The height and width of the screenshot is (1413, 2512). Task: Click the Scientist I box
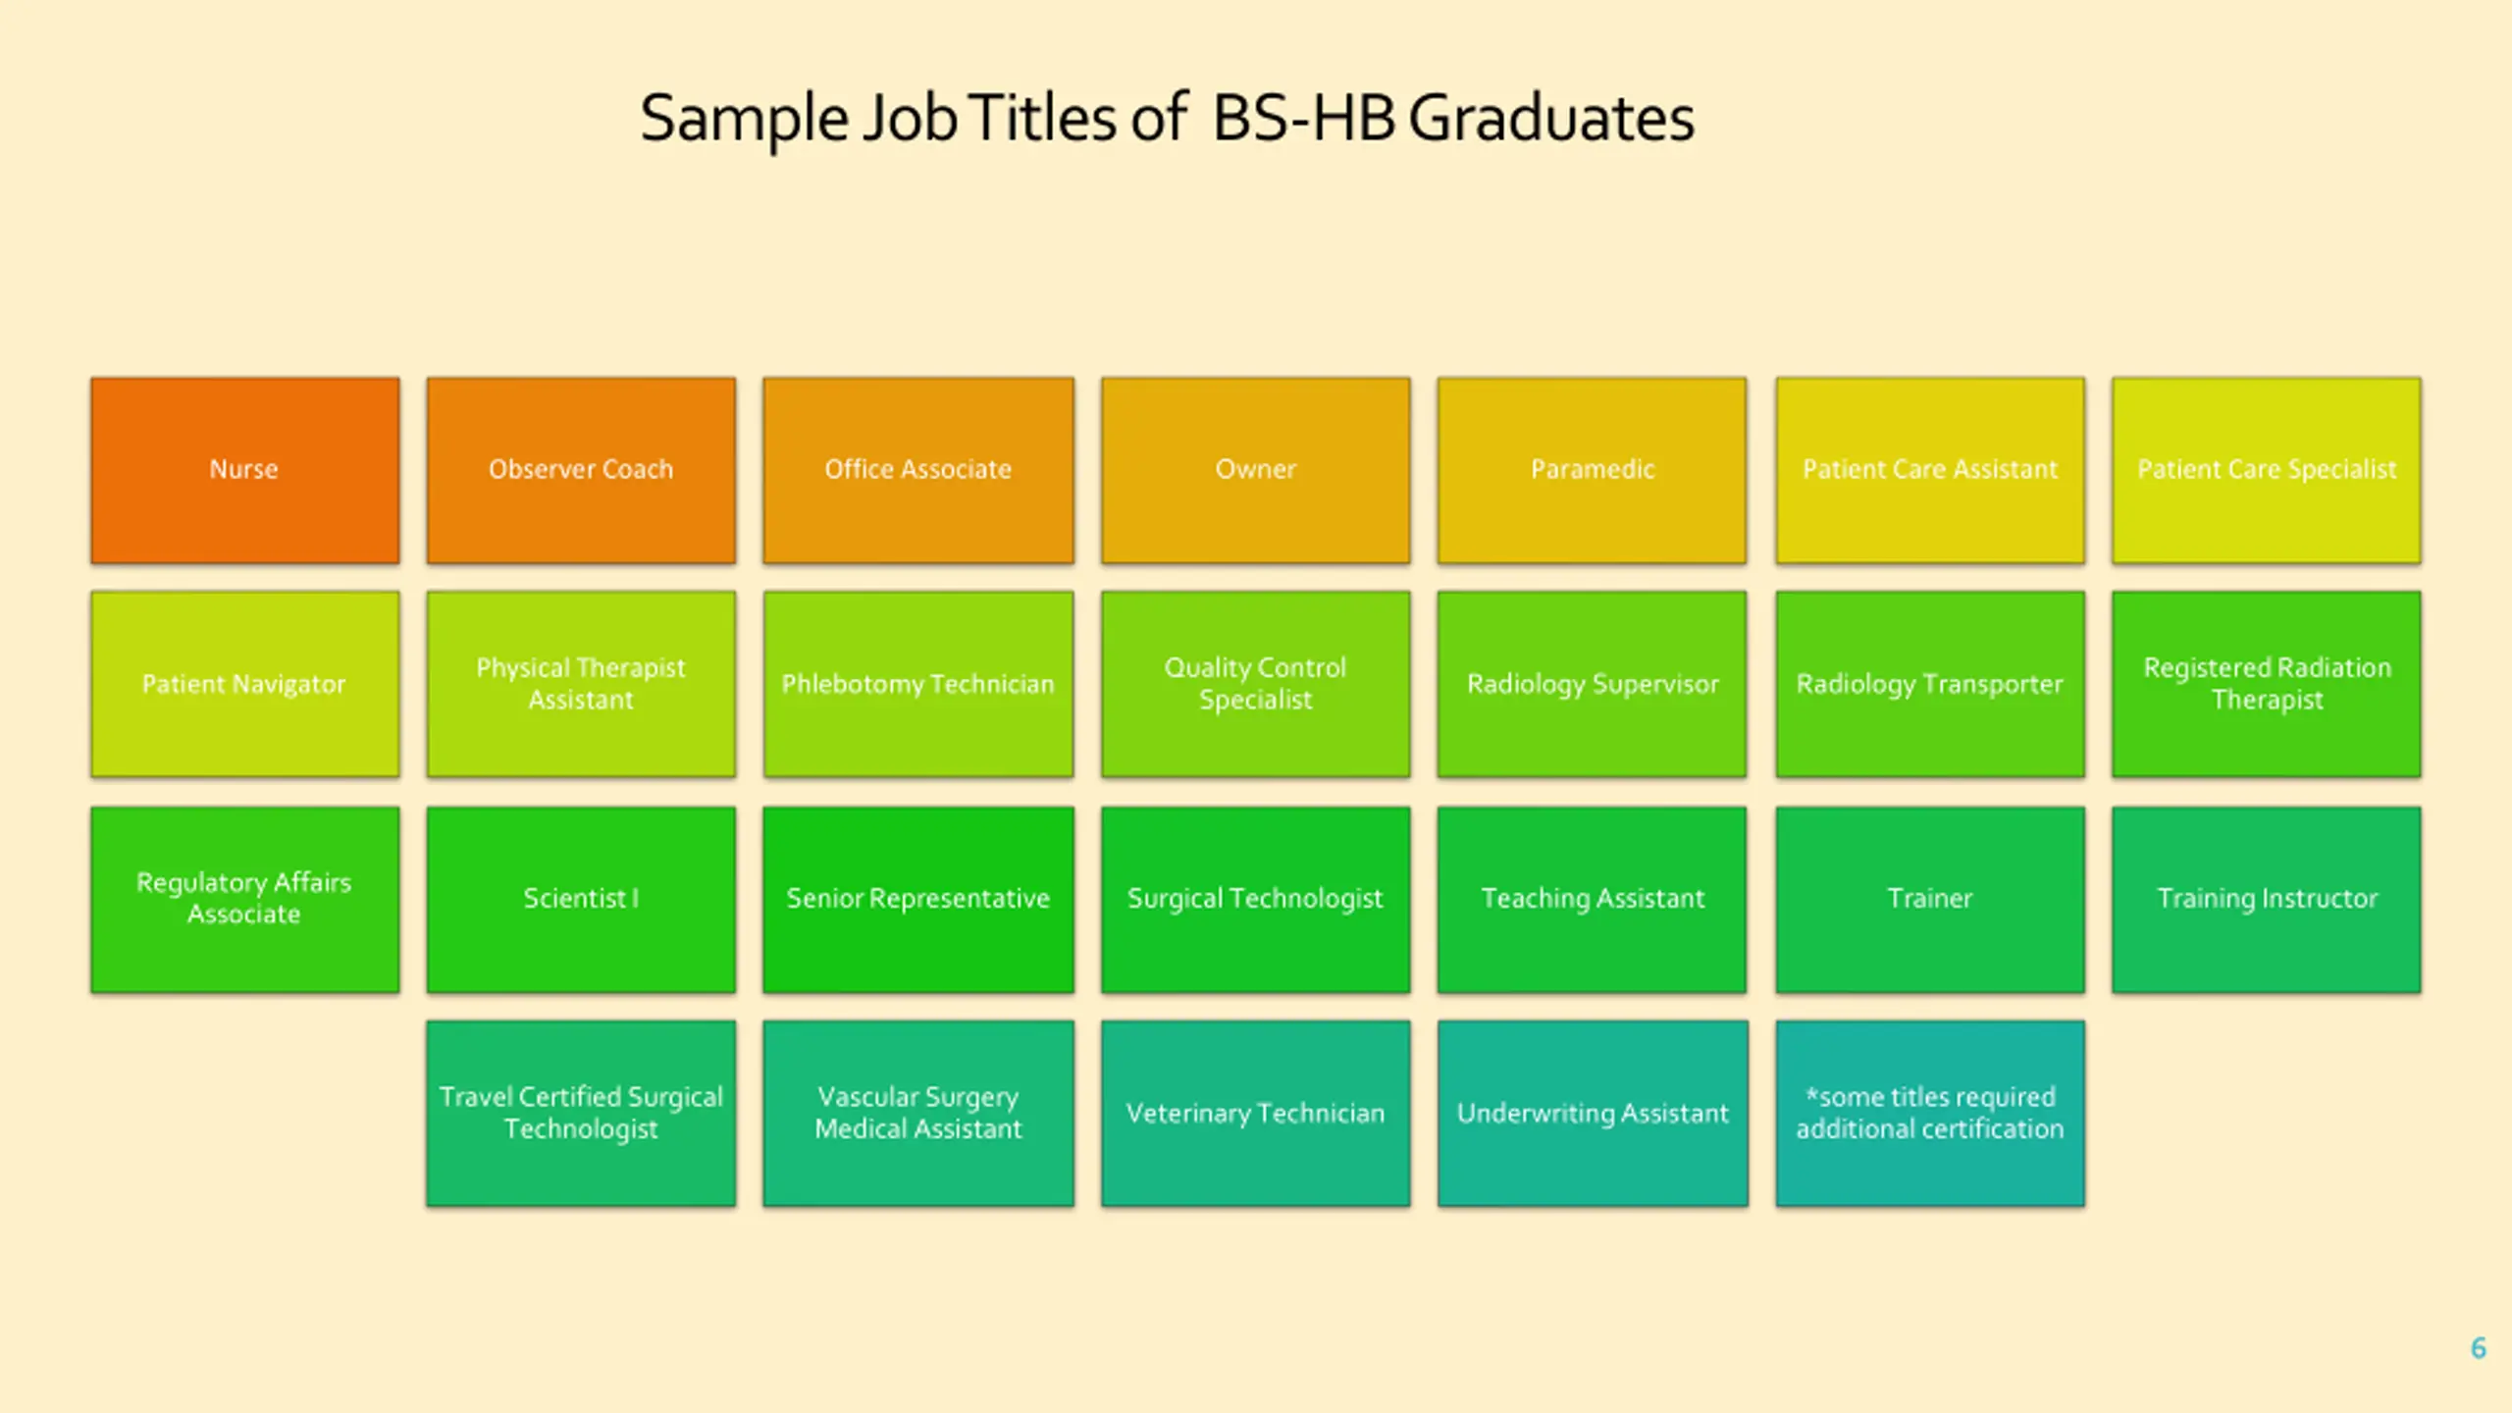(581, 899)
